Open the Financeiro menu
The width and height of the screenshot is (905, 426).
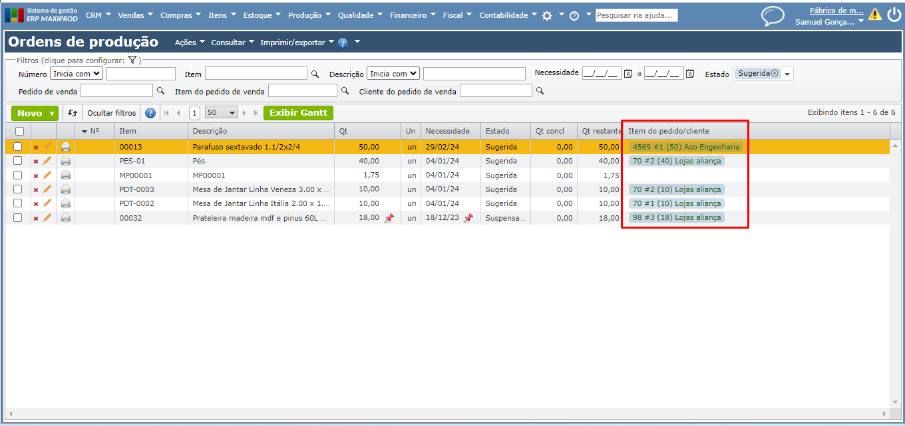[x=413, y=15]
